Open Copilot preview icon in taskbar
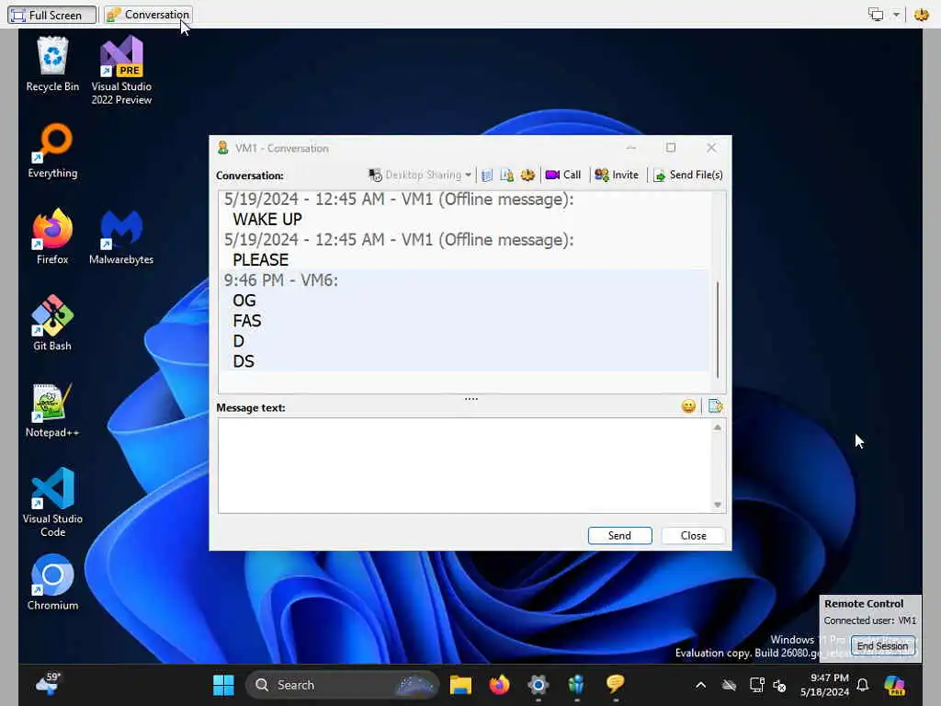 tap(894, 685)
